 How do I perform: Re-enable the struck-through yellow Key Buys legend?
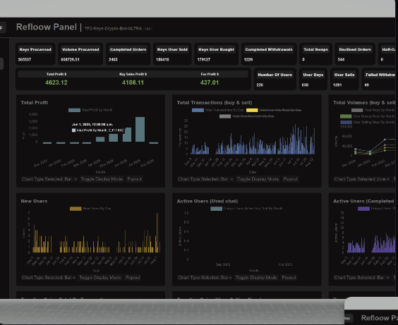[x=274, y=110]
